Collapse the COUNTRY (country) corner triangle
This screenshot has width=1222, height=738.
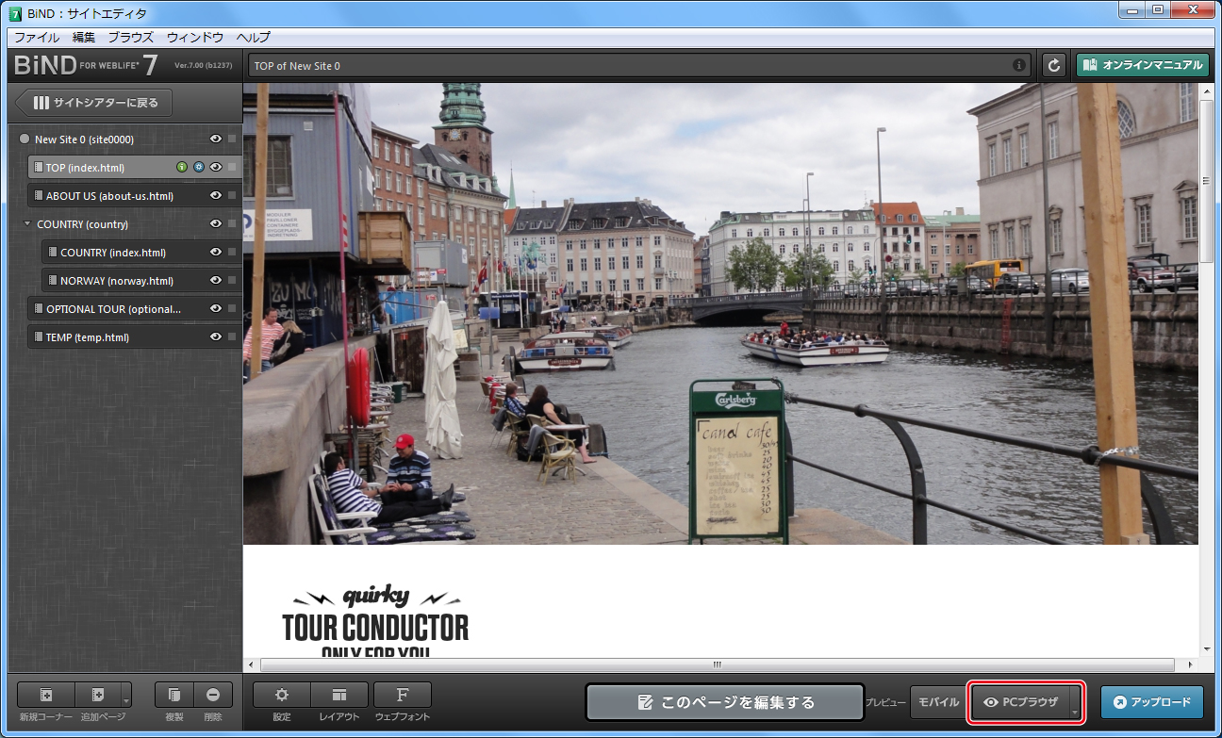pyautogui.click(x=27, y=224)
